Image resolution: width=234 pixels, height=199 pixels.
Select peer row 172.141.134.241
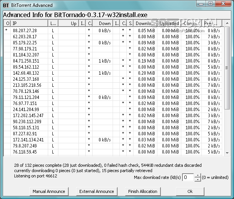pos(113,140)
